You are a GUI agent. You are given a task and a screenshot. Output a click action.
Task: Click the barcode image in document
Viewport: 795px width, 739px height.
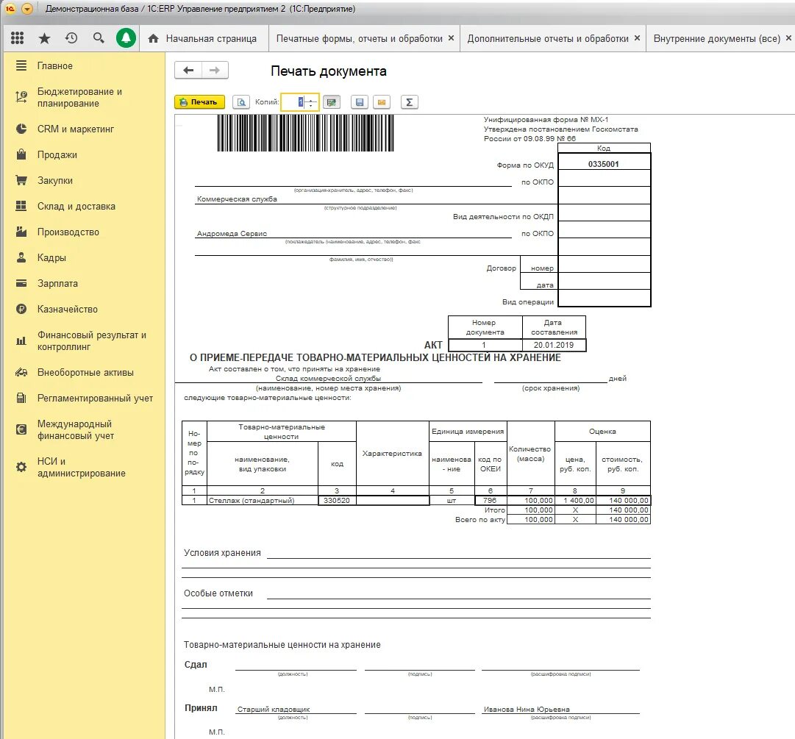[306, 133]
